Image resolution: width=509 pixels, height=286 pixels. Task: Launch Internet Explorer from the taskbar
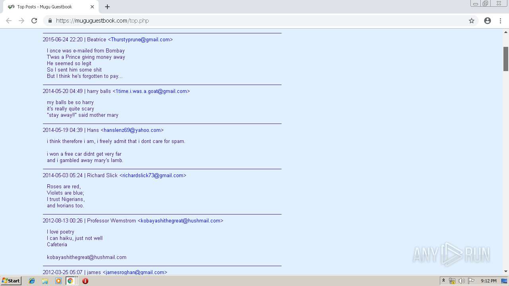coord(32,281)
